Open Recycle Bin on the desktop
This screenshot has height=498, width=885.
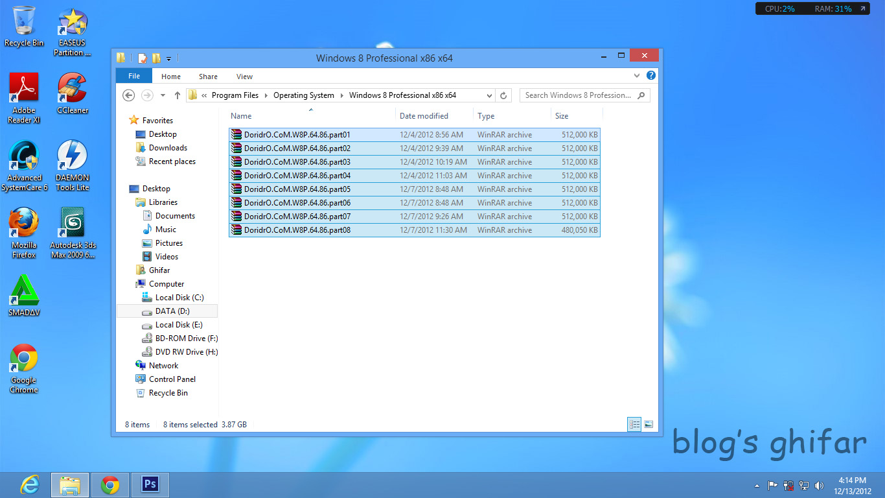pyautogui.click(x=24, y=26)
